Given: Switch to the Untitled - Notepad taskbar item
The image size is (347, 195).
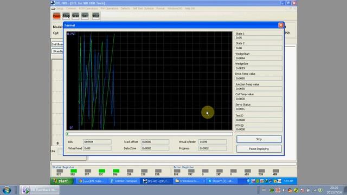Looking at the screenshot, I should click(x=124, y=181).
